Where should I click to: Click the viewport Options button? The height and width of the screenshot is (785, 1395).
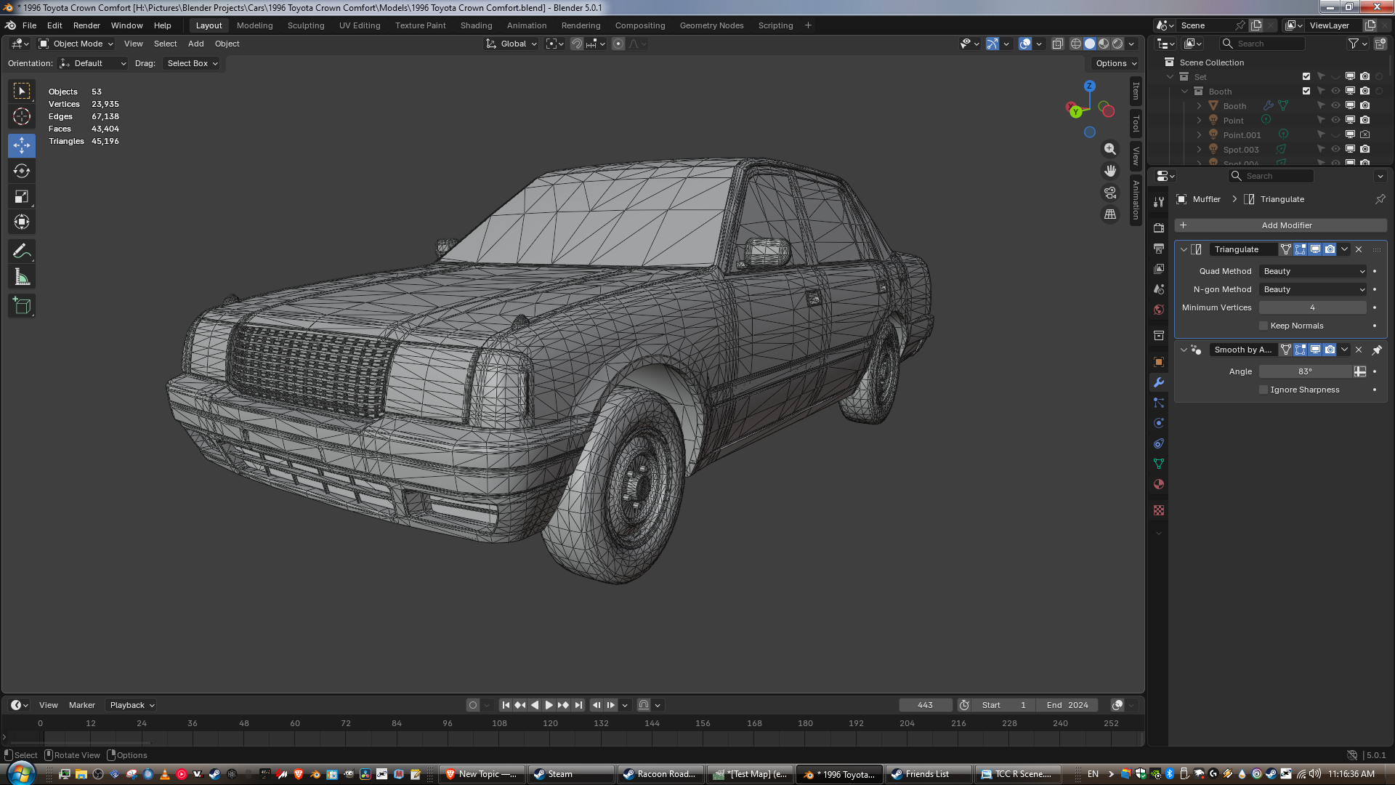1115,63
